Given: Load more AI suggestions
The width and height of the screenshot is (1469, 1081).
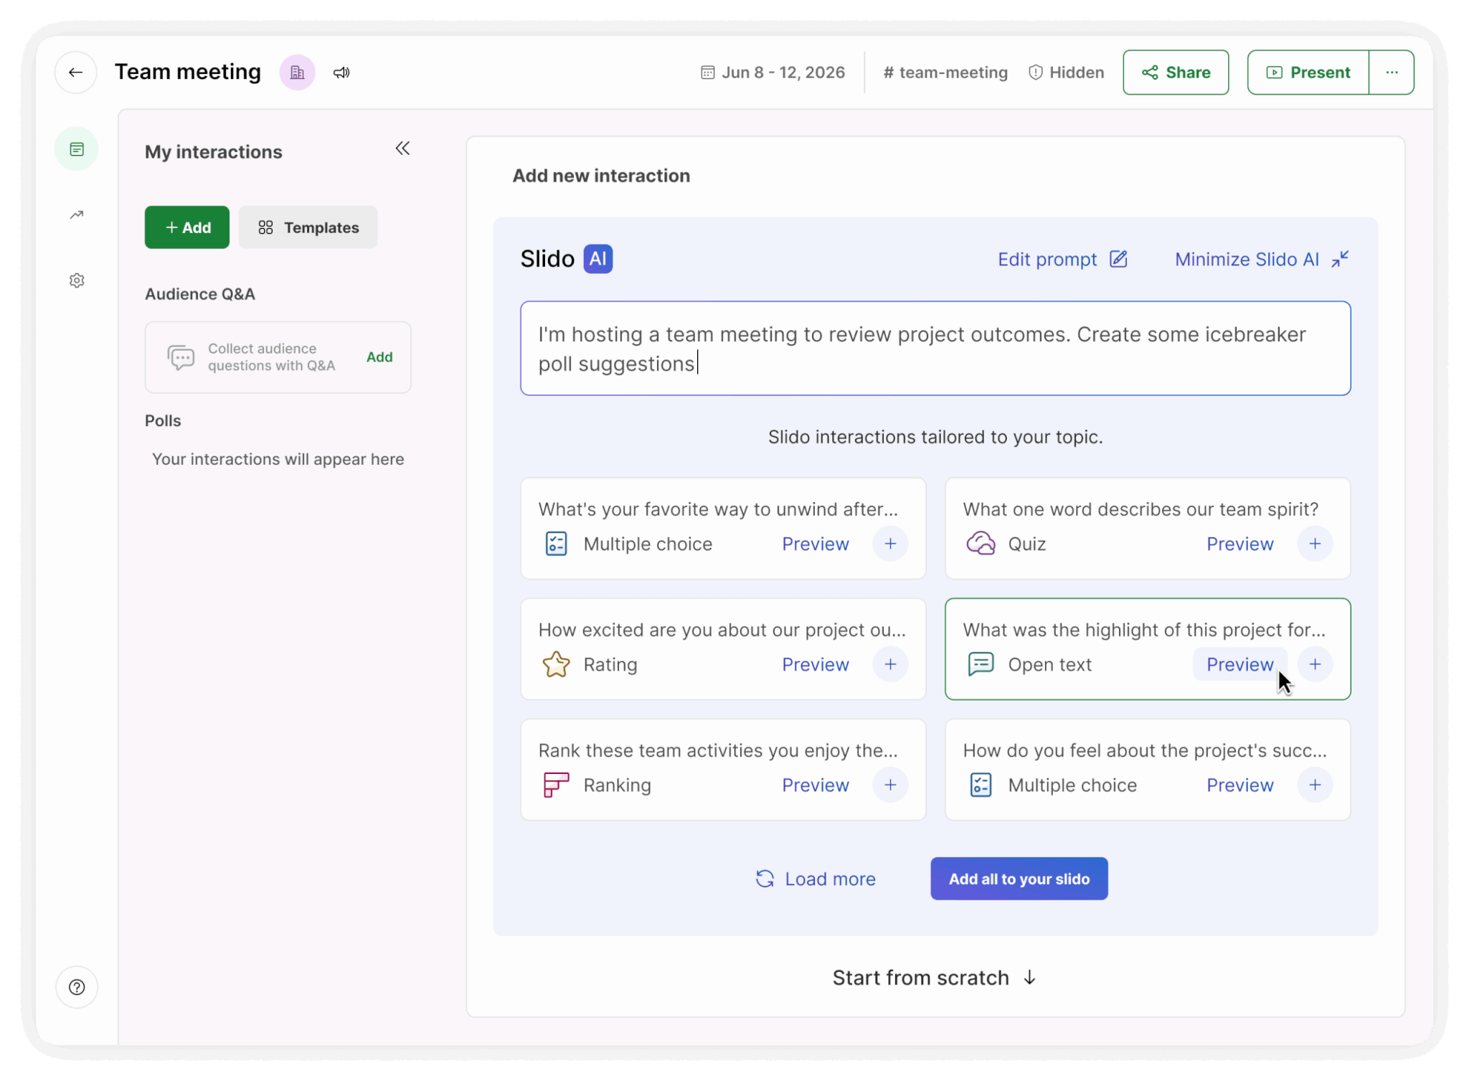Looking at the screenshot, I should 816,879.
